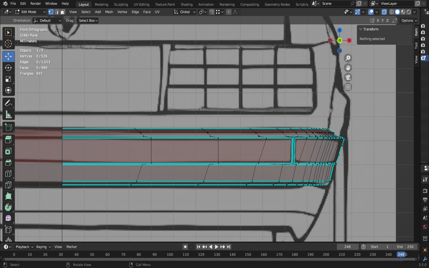
Task: Select the Cursor tool in toolbar
Action: tap(8, 44)
